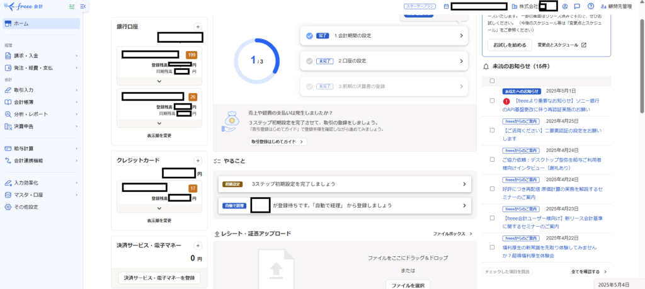Click the plus icon beside クレジットカード
Viewport: 645px width, 289px height.
tap(198, 161)
